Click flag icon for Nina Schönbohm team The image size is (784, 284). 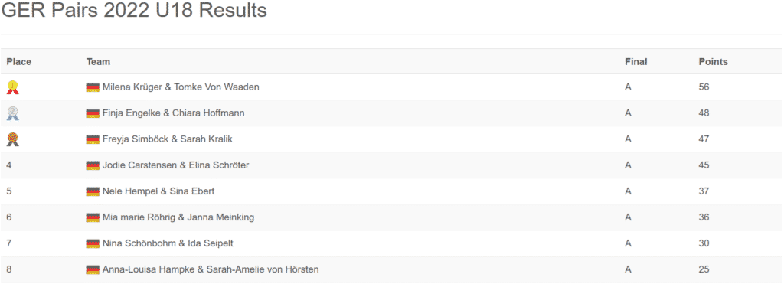[93, 243]
